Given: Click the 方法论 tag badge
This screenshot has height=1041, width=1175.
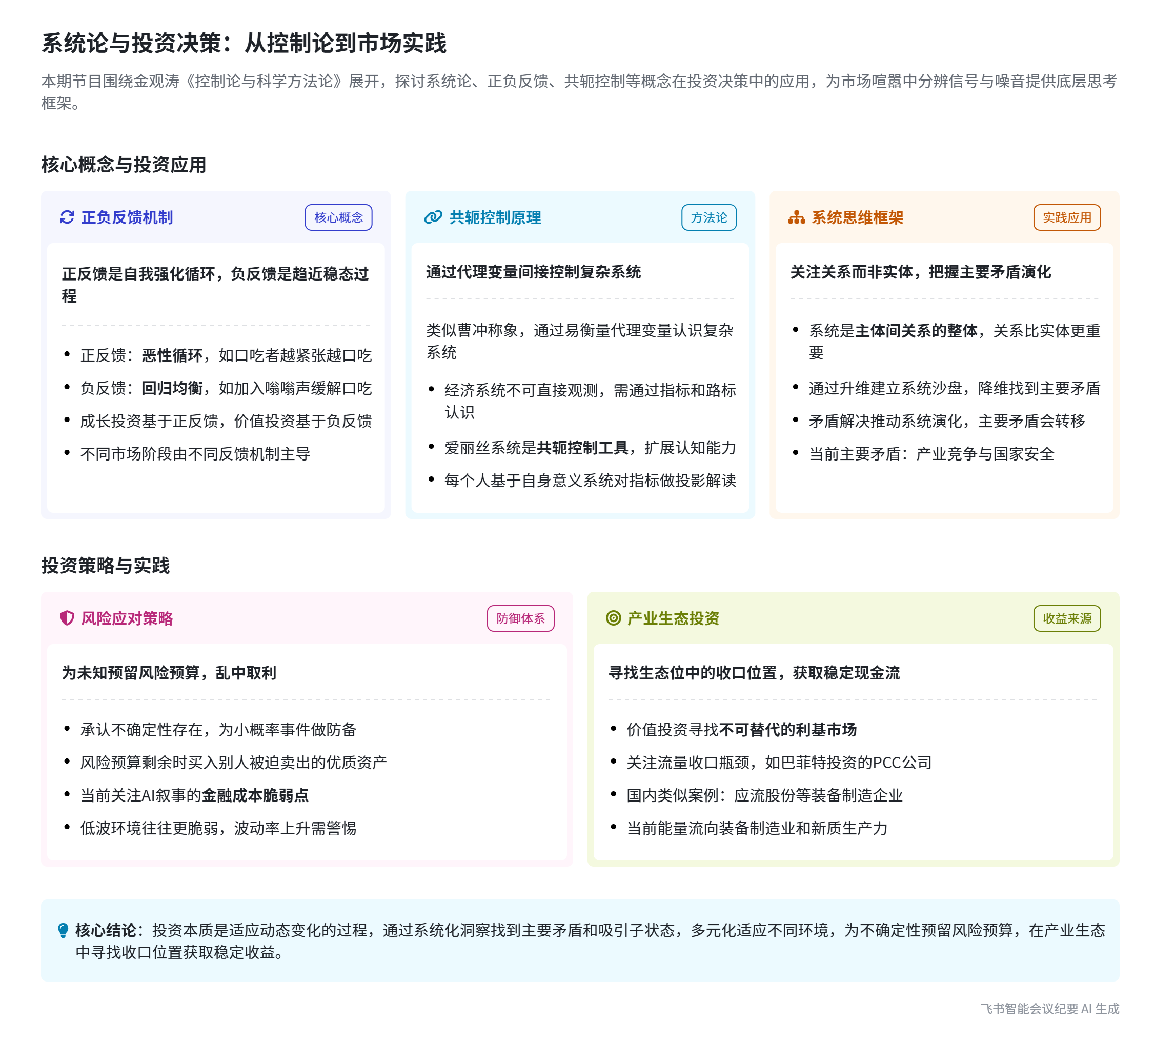Looking at the screenshot, I should pyautogui.click(x=708, y=217).
